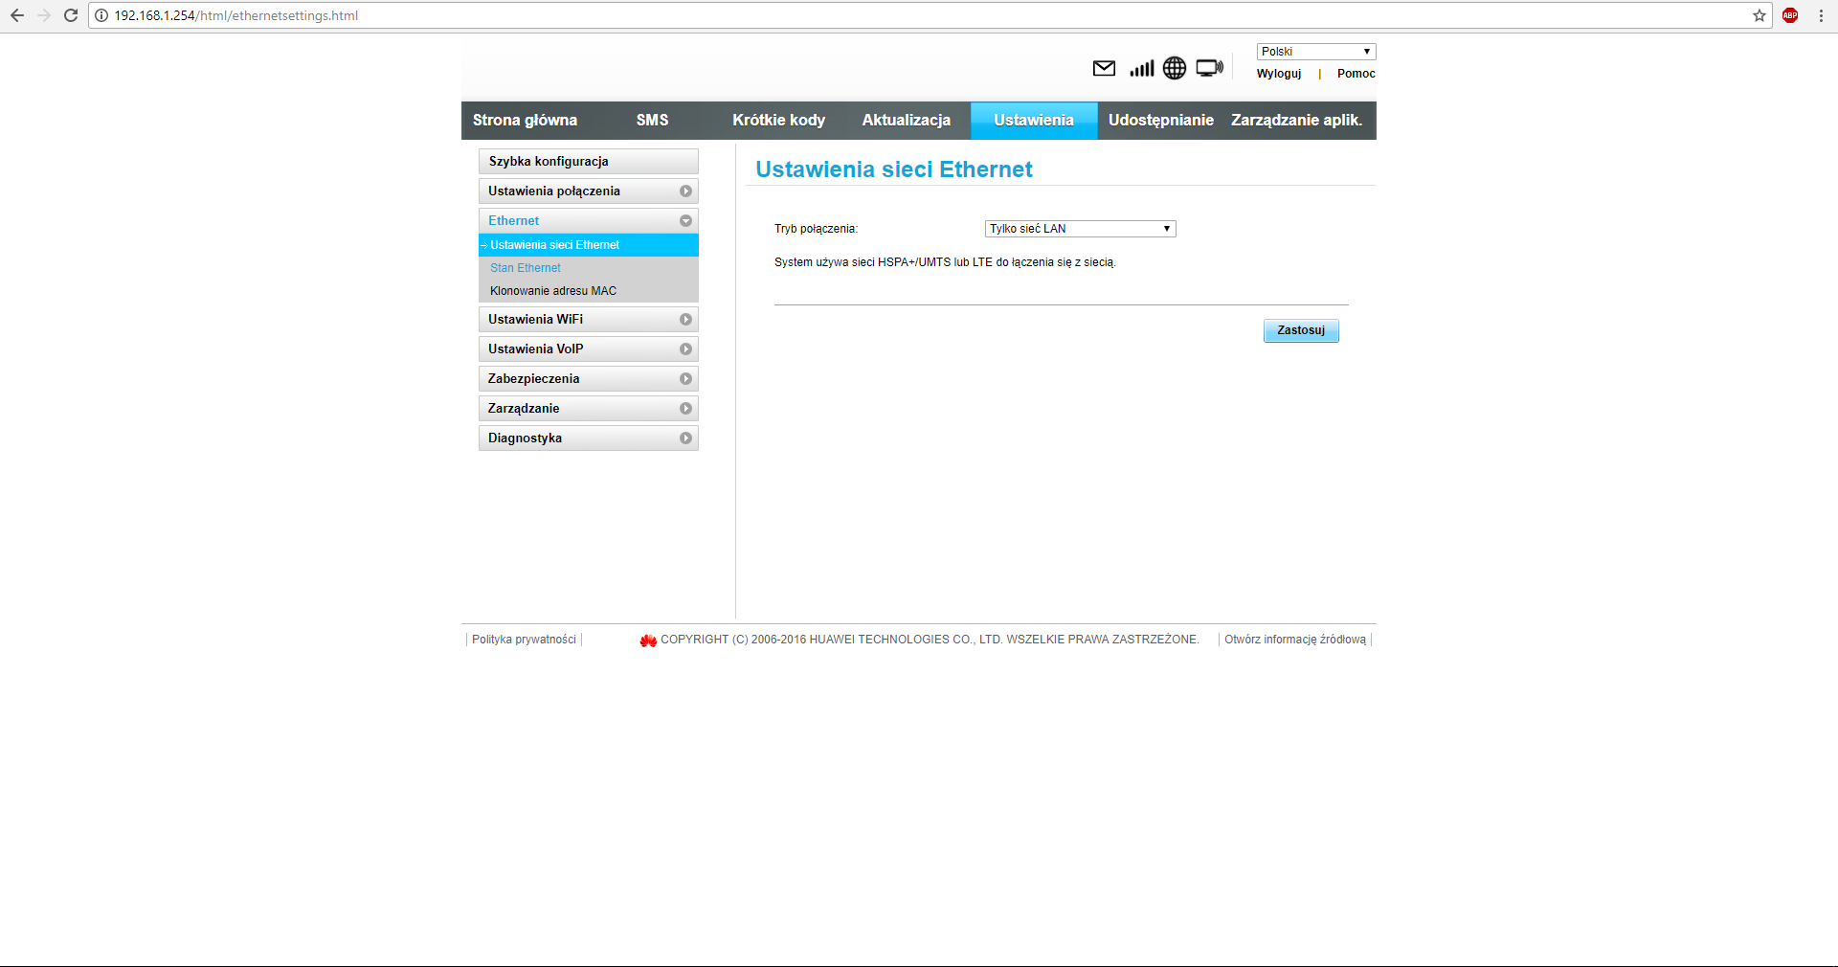Open the Polski language dropdown
Screen dimensions: 1838x967
(1316, 52)
